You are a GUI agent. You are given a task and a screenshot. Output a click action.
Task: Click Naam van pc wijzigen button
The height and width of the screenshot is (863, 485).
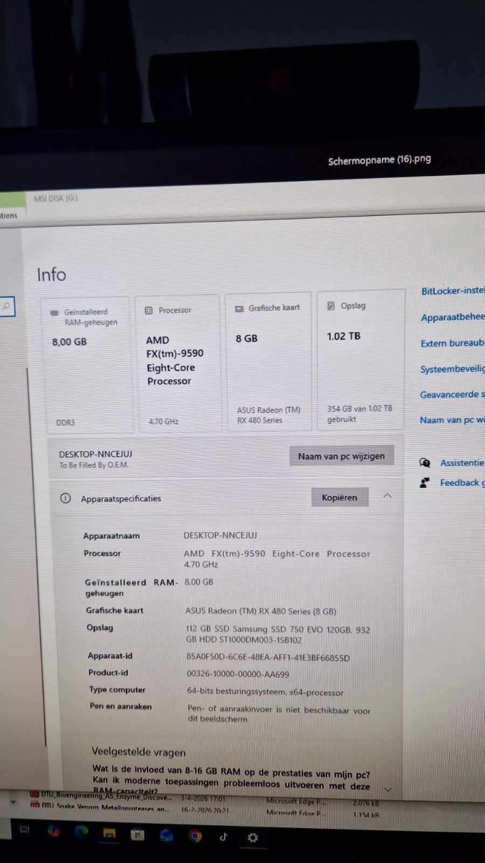click(342, 456)
